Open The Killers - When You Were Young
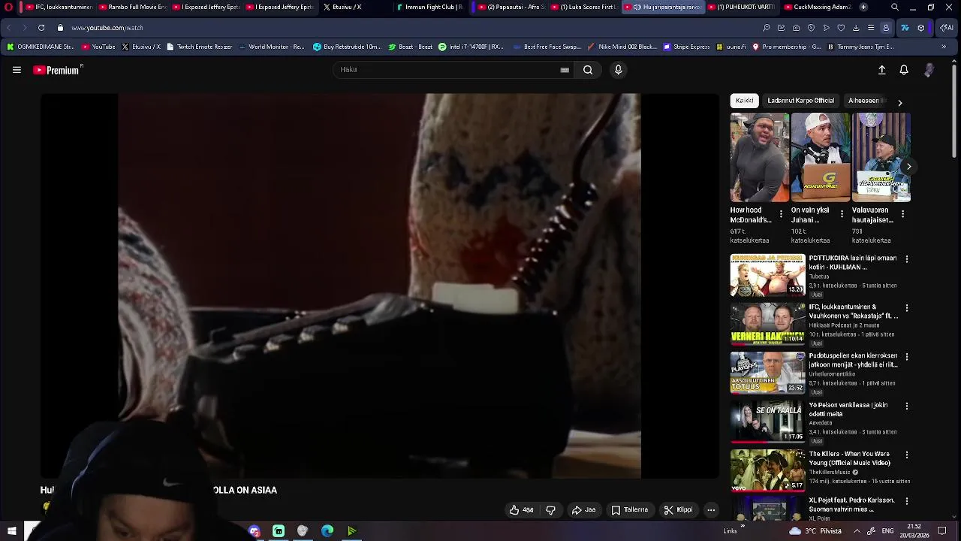Screen dimensions: 961x541 767,470
